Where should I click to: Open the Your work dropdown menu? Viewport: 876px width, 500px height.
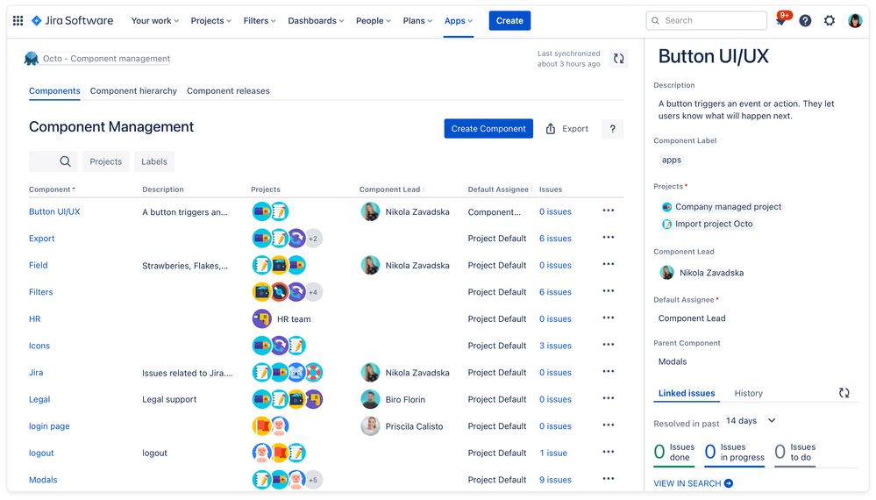[154, 21]
